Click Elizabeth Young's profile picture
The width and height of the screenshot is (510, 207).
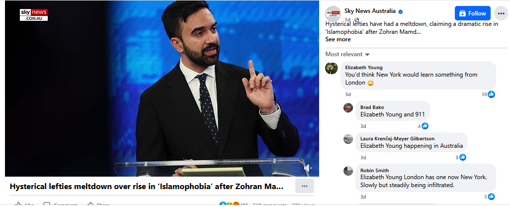[332, 68]
